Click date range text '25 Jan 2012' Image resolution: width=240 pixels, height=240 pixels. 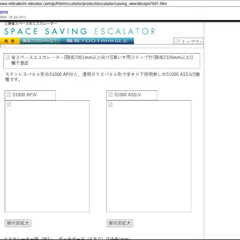point(18,17)
